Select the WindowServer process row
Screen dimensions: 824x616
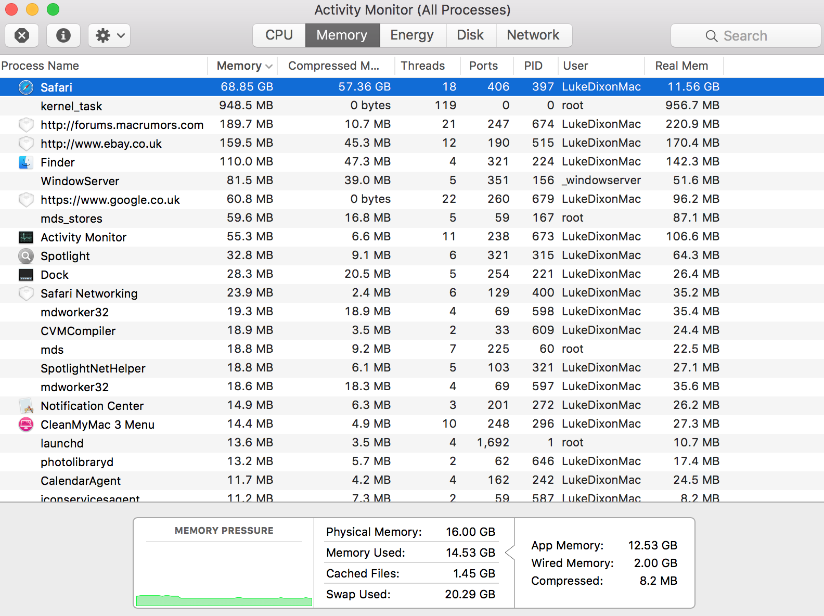point(412,181)
